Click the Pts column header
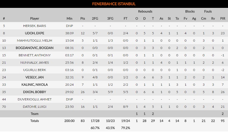Image resolution: width=228 pixels, height=132 pixels. coord(83,19)
